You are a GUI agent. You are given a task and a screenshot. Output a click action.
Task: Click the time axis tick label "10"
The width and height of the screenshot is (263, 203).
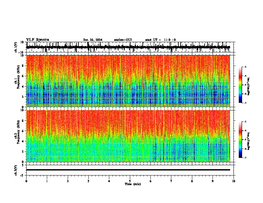pos(233,181)
